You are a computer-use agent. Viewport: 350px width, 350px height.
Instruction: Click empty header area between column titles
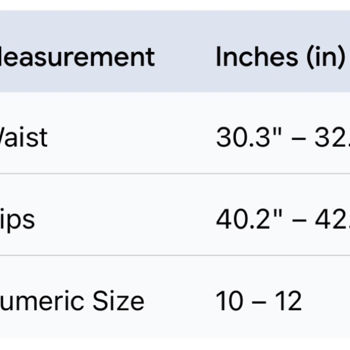185,57
